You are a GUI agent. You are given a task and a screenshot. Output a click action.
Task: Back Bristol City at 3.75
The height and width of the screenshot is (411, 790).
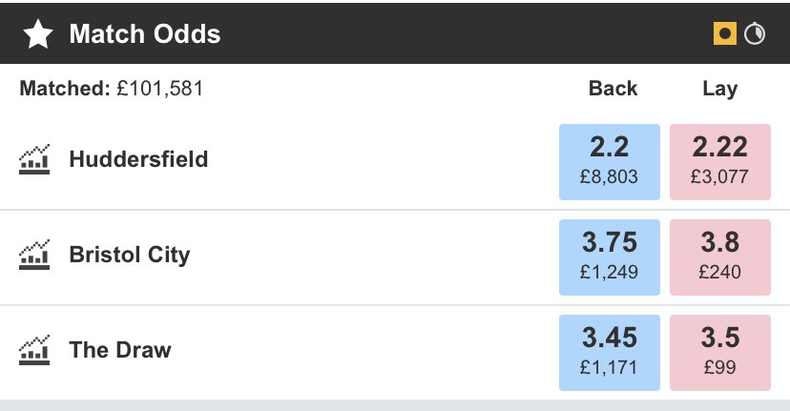coord(610,257)
